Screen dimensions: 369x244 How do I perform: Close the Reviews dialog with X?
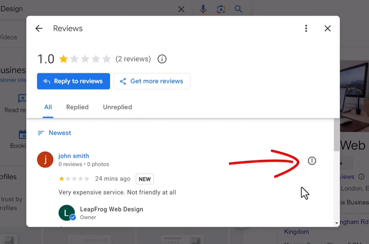(327, 28)
